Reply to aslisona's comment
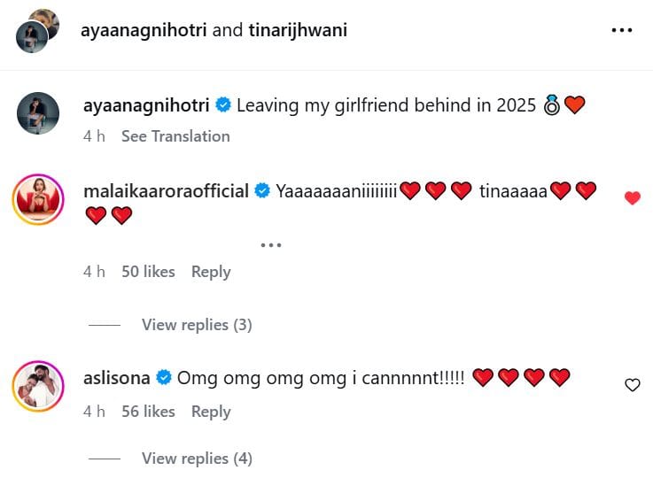Screen dimensions: 653x478 click(x=211, y=412)
